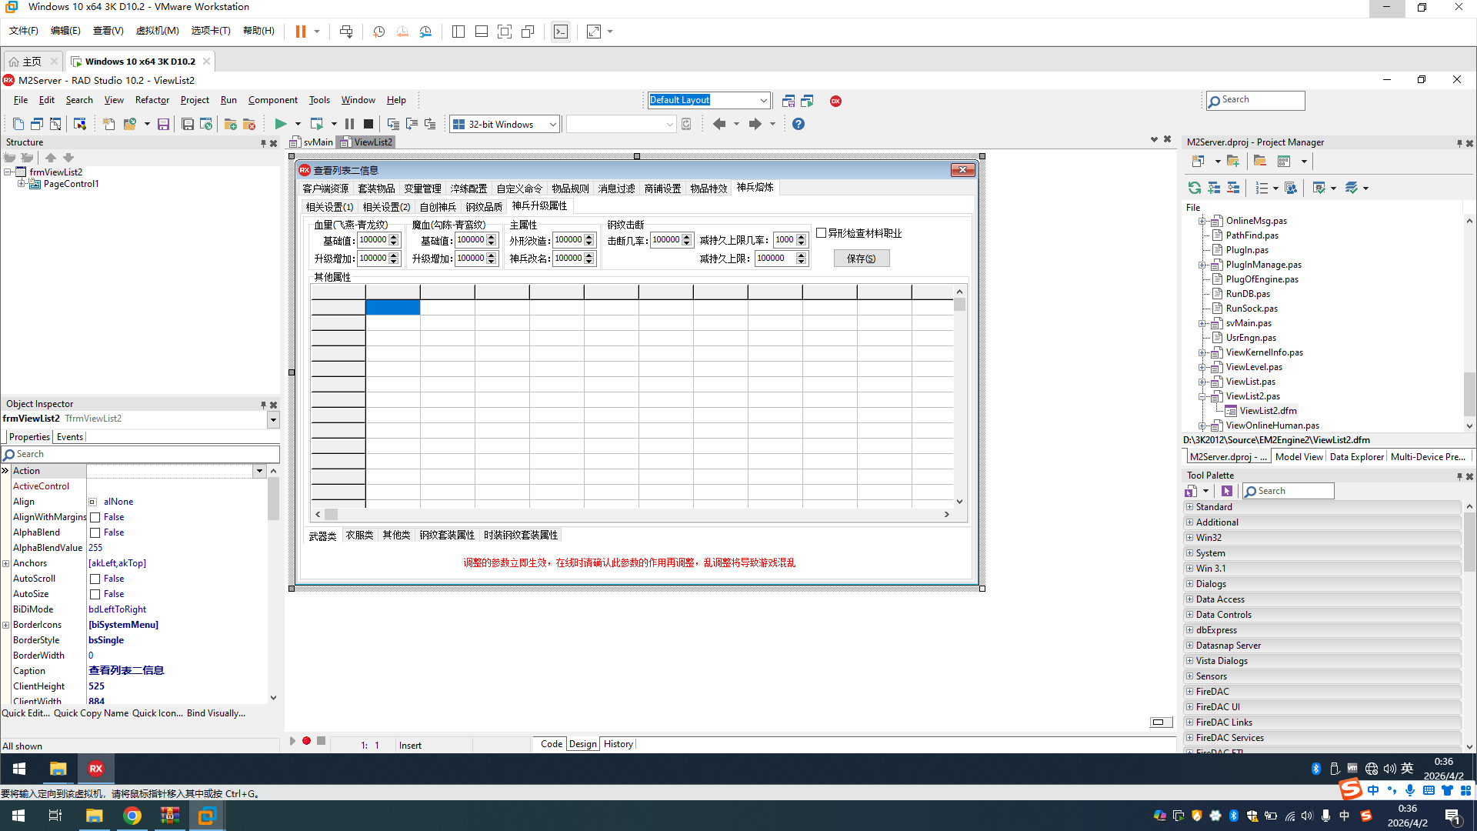Toggle the AlphaBlend False checkbox

[95, 532]
